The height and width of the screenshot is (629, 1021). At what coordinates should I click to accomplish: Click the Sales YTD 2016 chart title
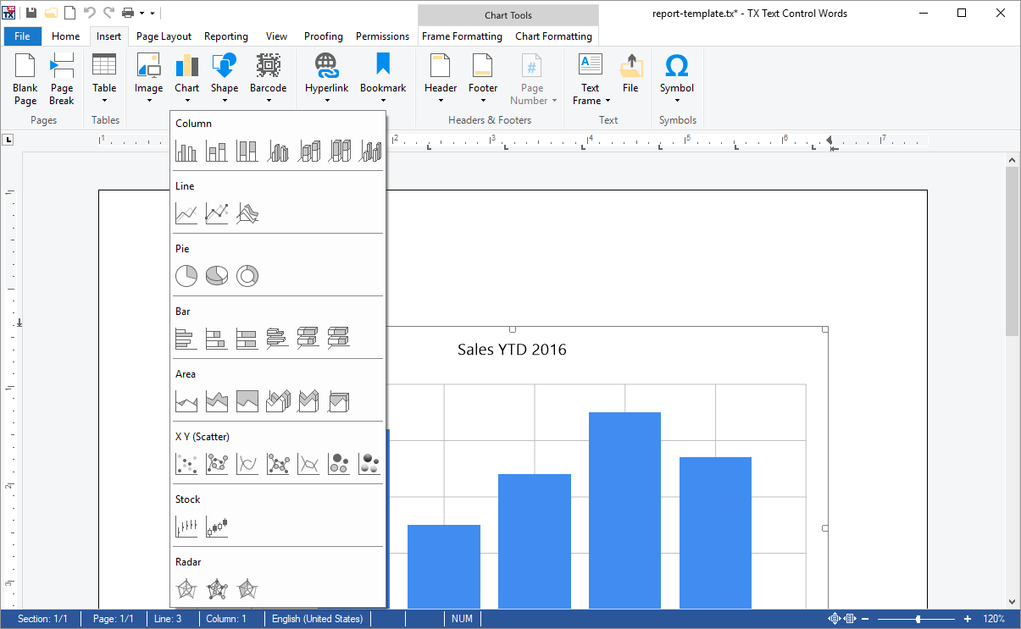[512, 349]
